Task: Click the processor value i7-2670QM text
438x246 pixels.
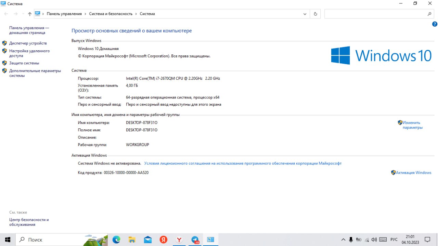Action: tap(173, 78)
